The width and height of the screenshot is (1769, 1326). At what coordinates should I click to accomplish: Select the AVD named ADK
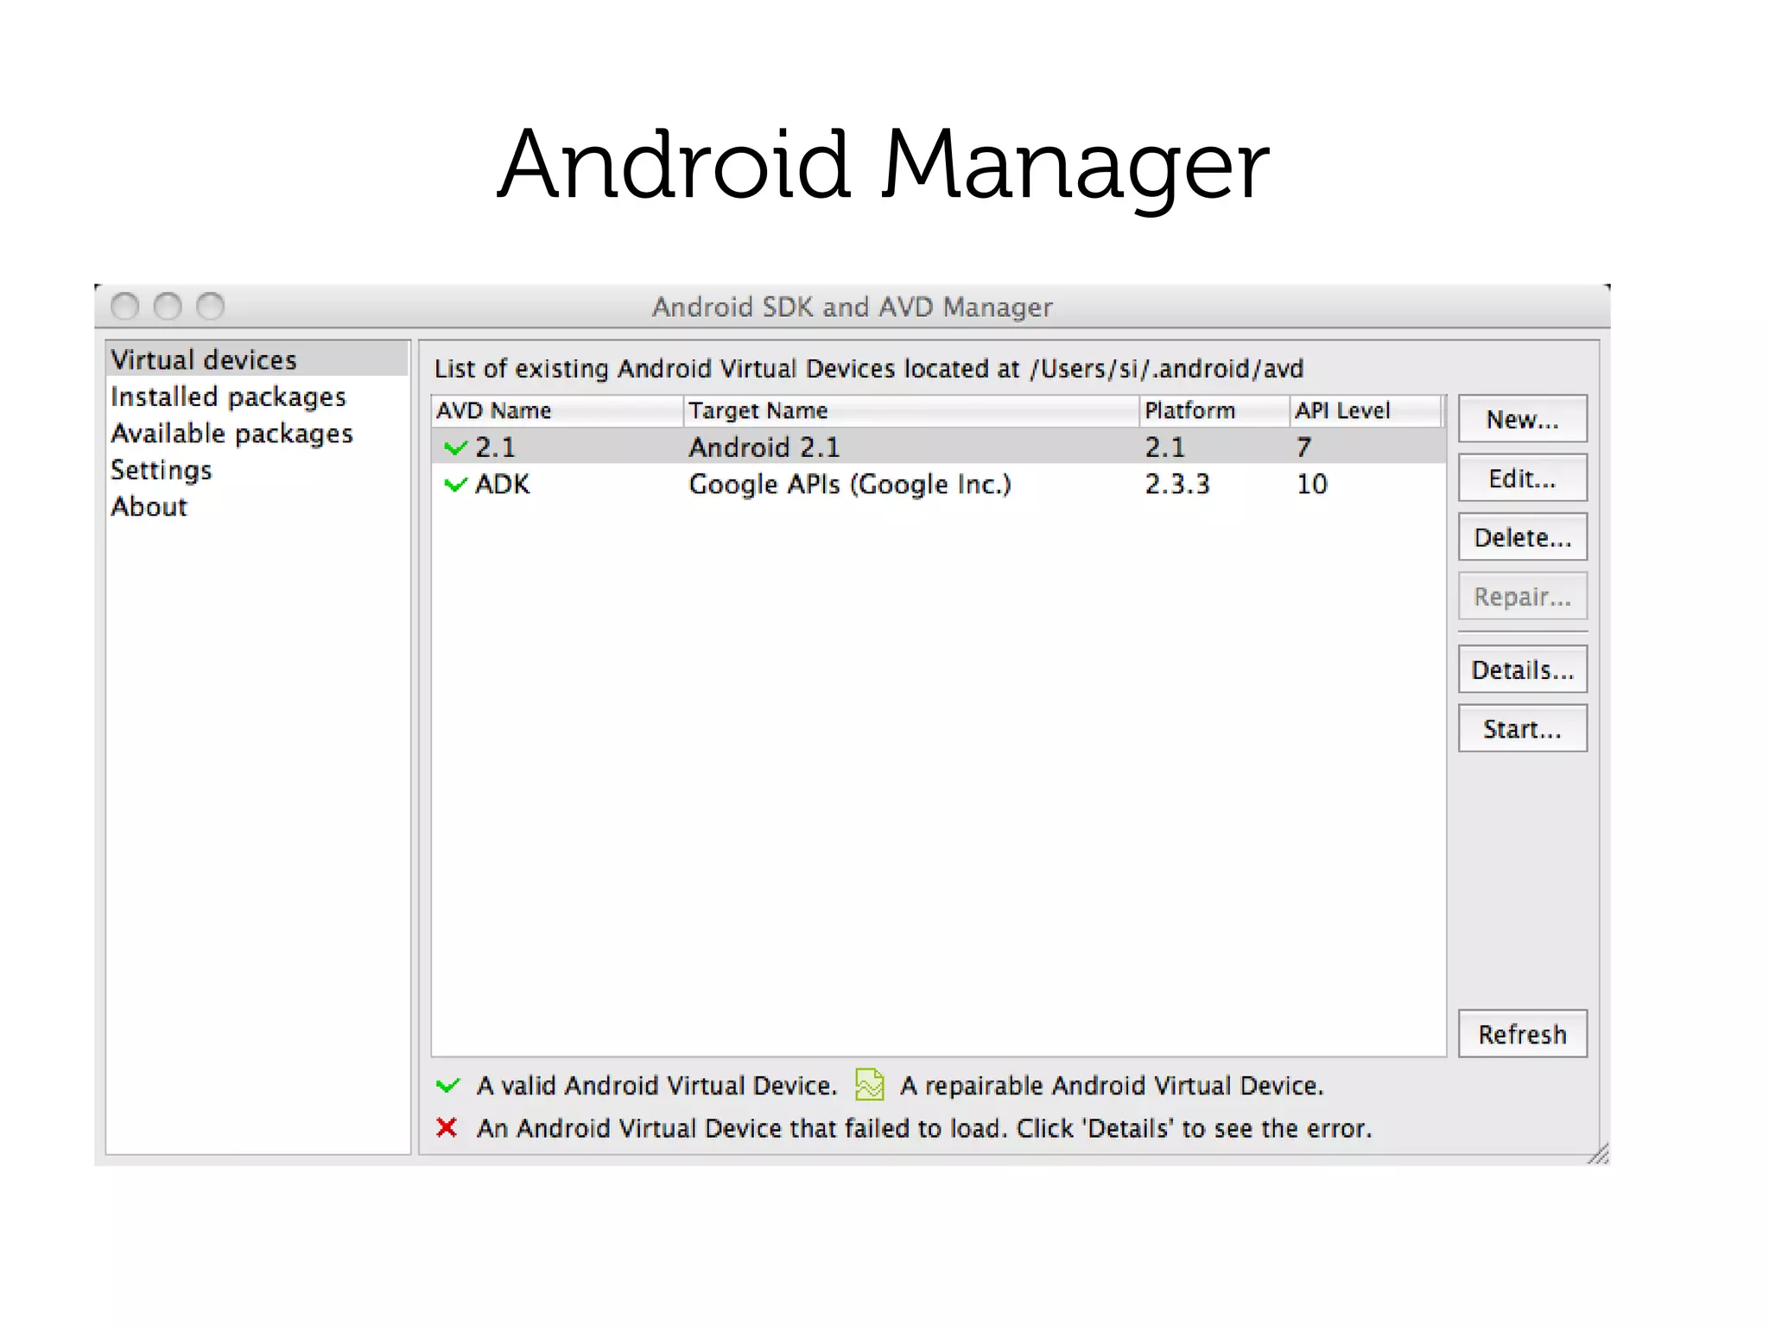[939, 484]
